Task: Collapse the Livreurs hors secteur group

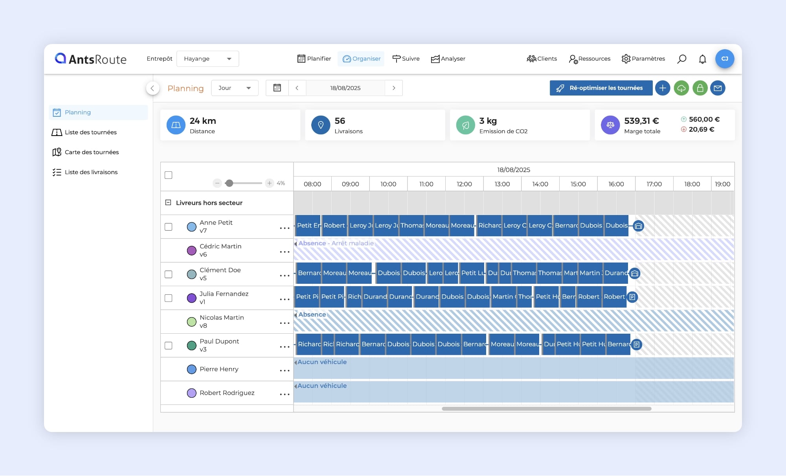Action: pyautogui.click(x=168, y=203)
